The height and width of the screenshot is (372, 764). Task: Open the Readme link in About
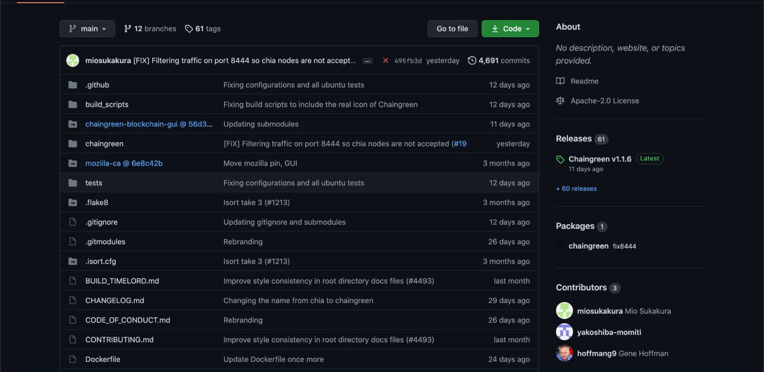pos(577,81)
